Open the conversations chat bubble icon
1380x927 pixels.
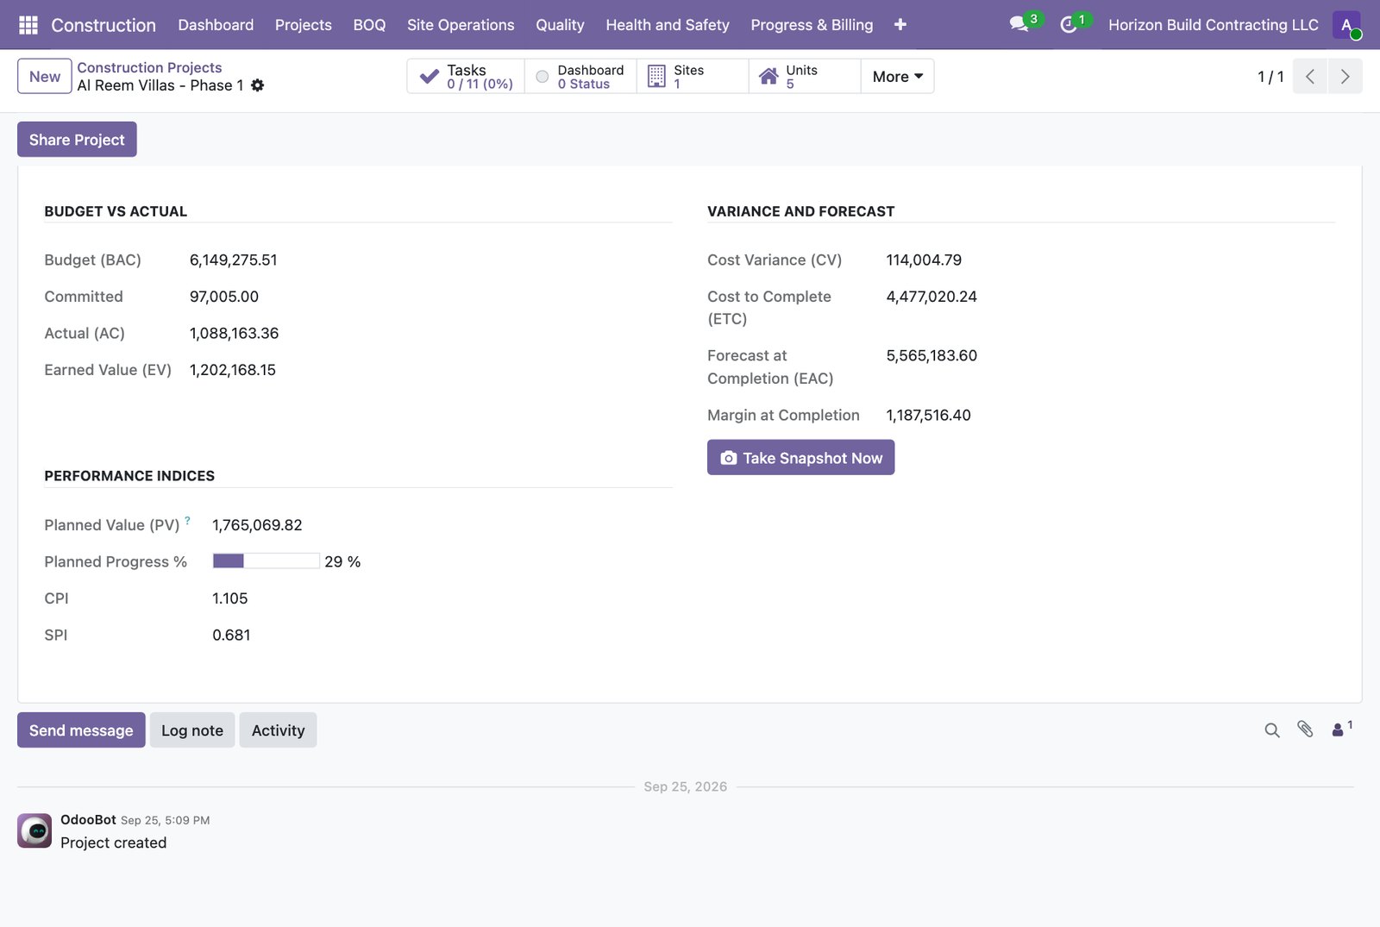tap(1019, 24)
